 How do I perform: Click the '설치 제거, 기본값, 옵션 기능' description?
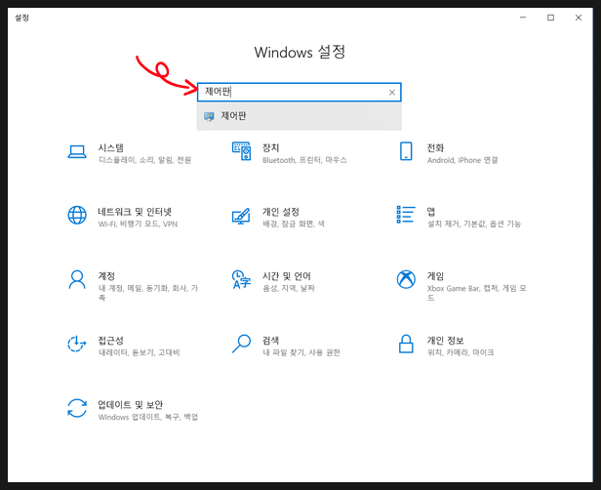click(x=474, y=224)
